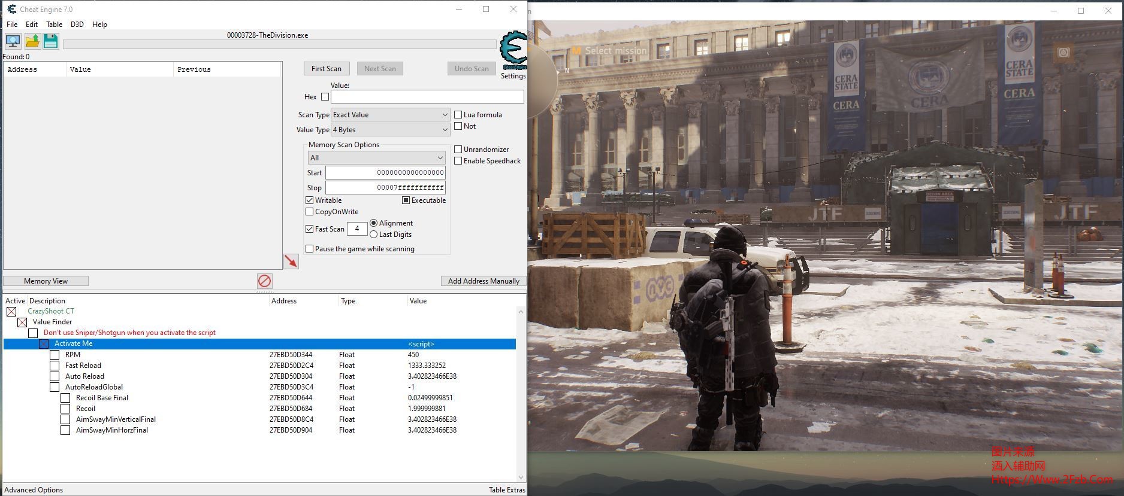
Task: Open Help menu
Action: [99, 25]
